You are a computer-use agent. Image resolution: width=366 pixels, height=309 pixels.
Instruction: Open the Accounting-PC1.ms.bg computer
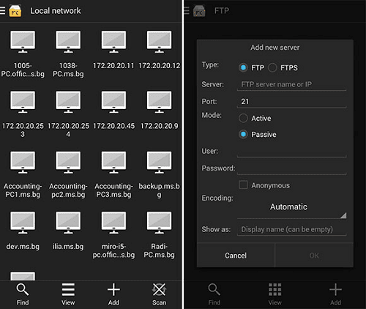coord(23,174)
